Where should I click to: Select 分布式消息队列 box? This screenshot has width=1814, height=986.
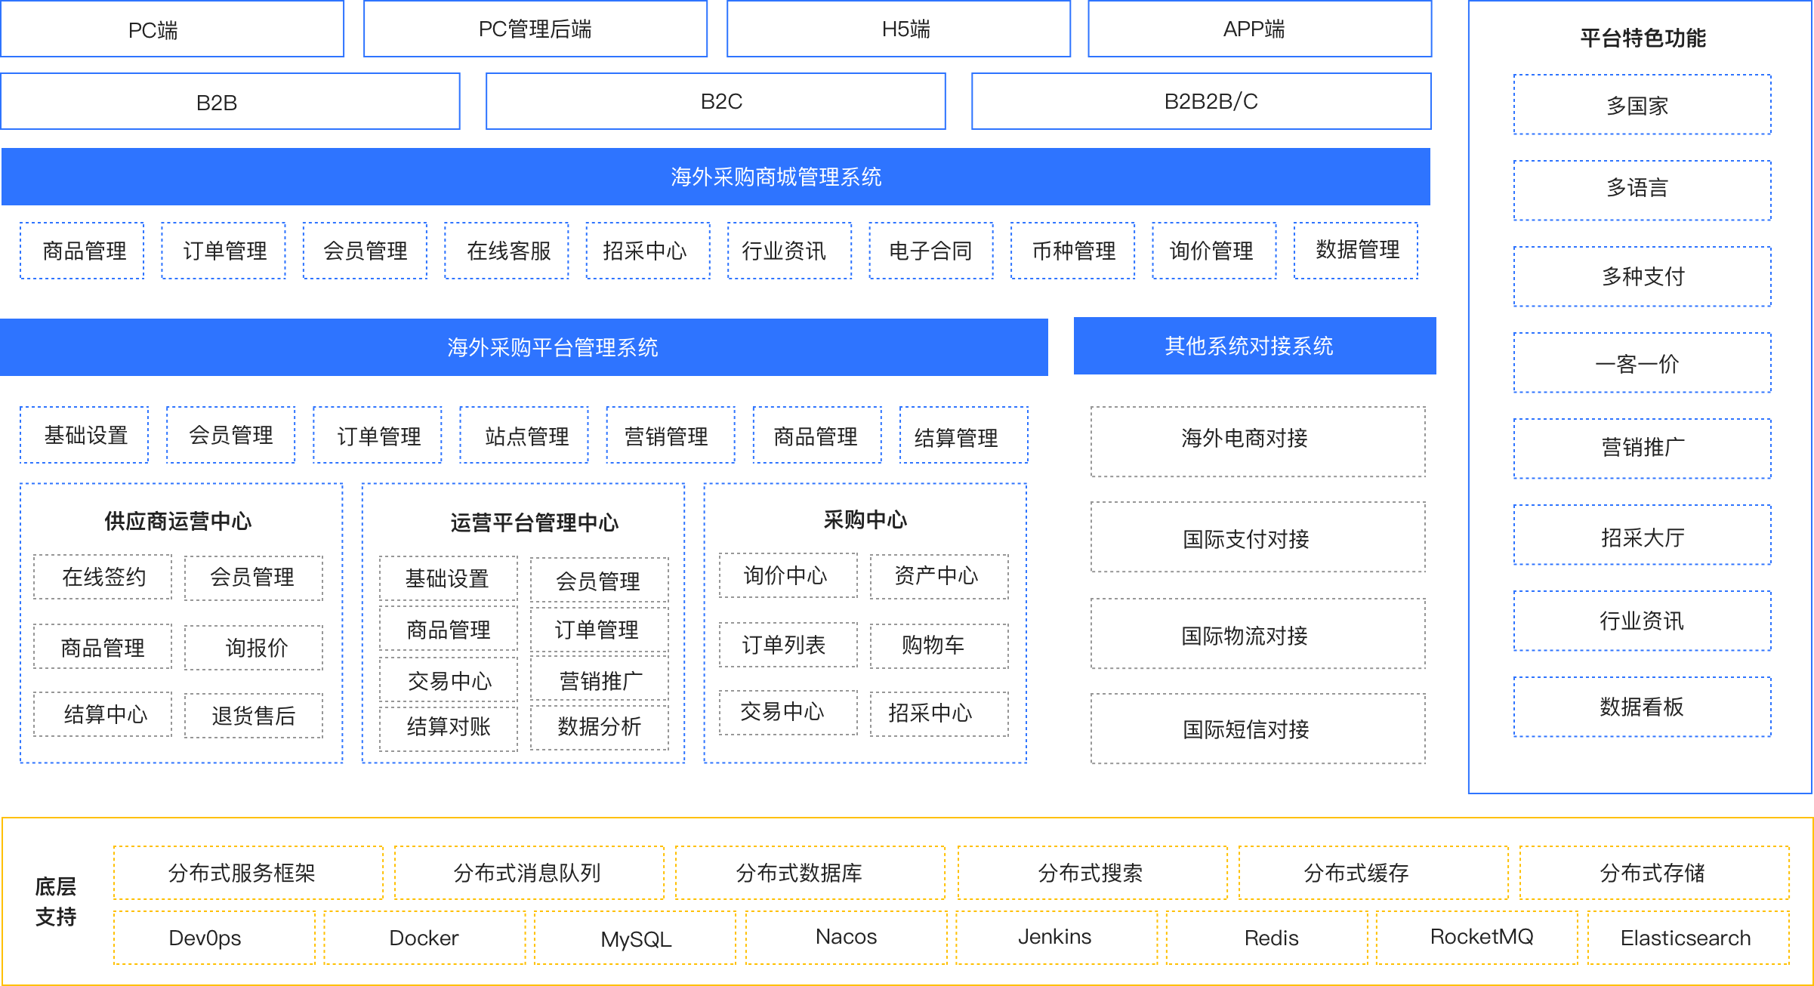tap(529, 873)
